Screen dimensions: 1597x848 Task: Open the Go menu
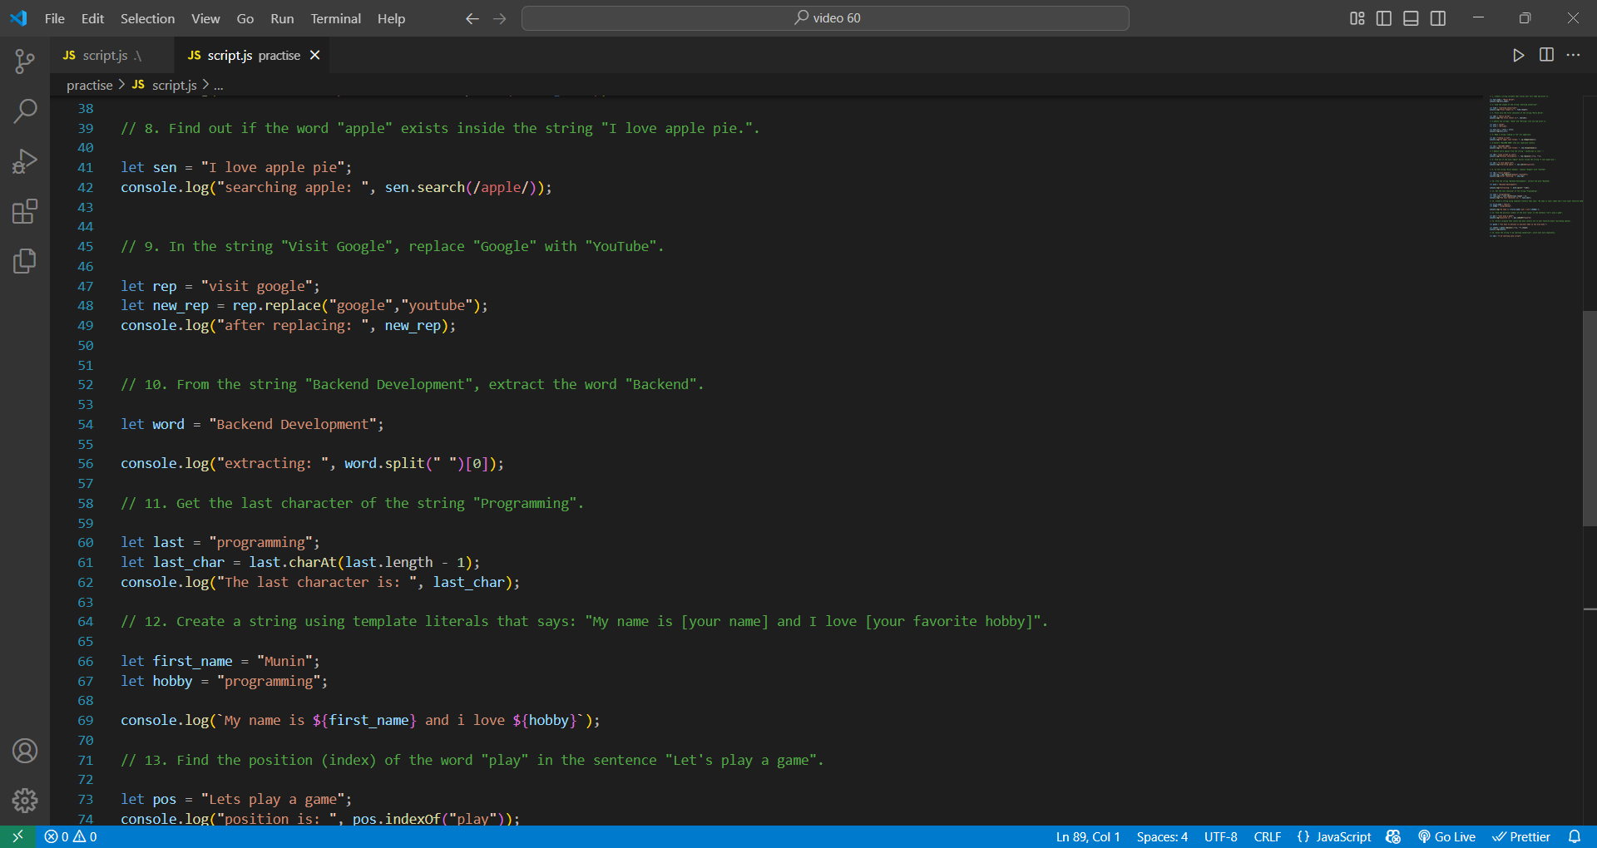pos(245,18)
